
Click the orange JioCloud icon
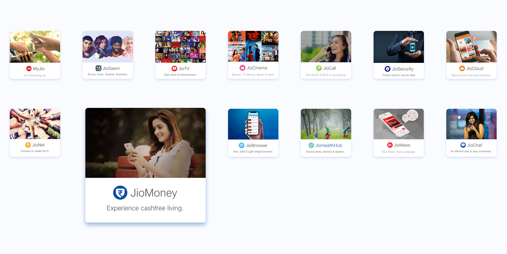point(462,68)
